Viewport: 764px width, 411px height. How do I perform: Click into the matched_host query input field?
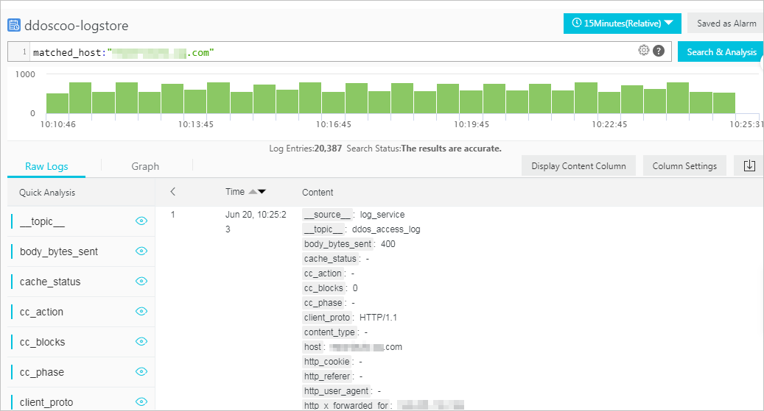pyautogui.click(x=339, y=51)
